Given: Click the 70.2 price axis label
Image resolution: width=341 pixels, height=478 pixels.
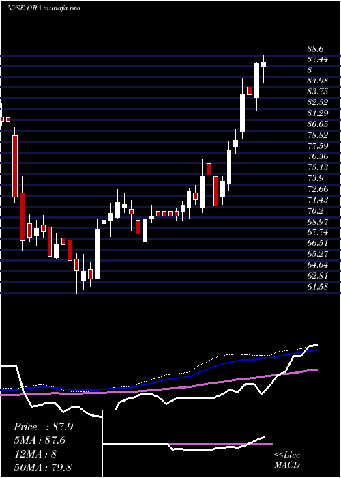Looking at the screenshot, I should [315, 210].
